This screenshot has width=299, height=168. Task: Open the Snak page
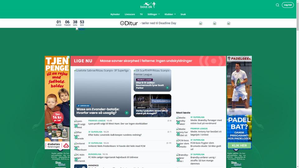pyautogui.click(x=183, y=14)
